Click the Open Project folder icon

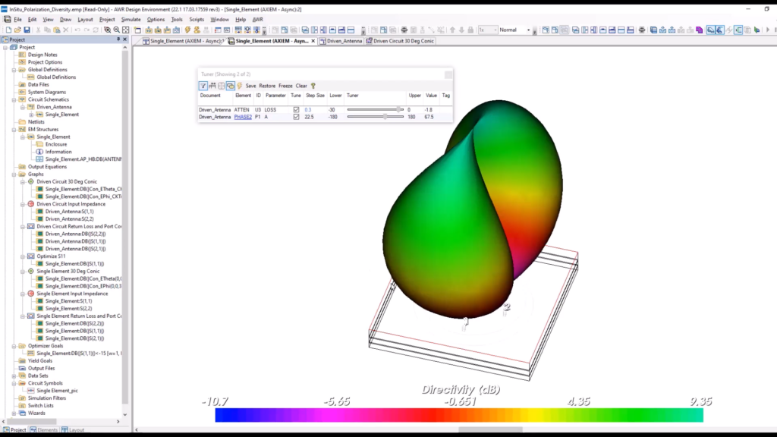point(17,30)
